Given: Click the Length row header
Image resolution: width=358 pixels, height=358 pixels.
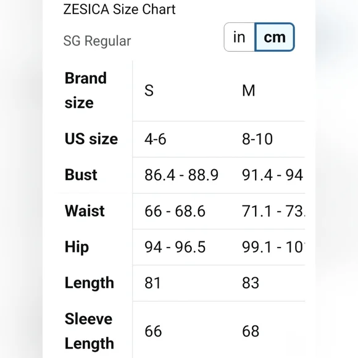Looking at the screenshot, I should tap(89, 283).
